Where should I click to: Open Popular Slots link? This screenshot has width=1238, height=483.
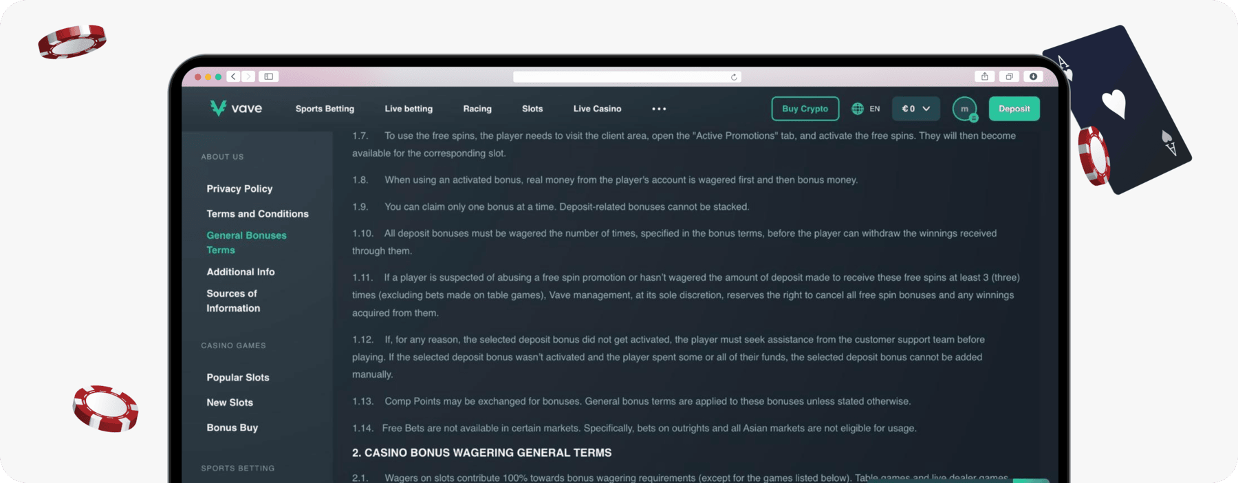point(238,377)
